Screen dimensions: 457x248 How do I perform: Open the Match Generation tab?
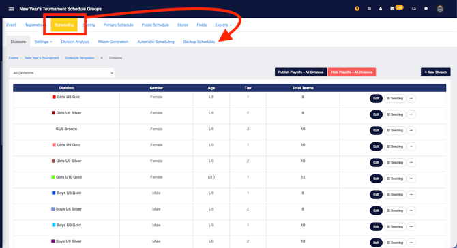coord(113,42)
